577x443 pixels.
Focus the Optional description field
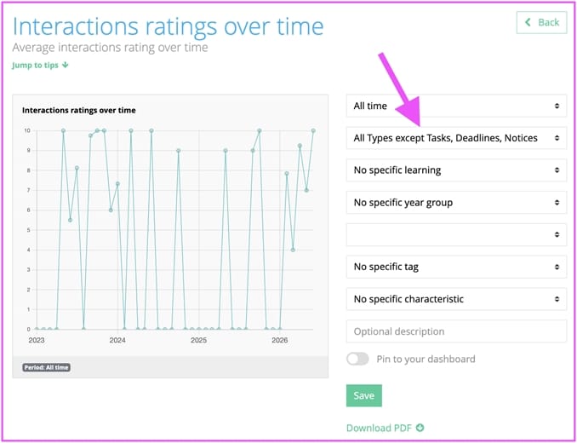pyautogui.click(x=456, y=331)
